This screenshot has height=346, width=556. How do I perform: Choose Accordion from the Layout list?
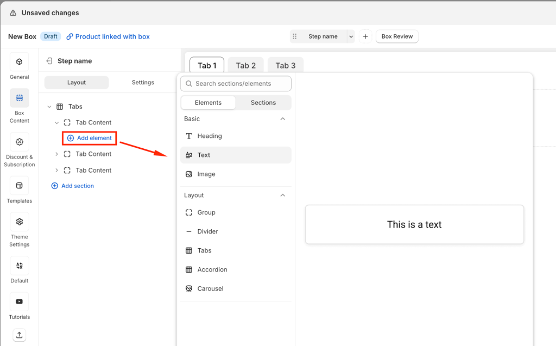212,269
